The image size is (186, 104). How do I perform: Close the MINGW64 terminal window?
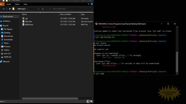point(175,24)
